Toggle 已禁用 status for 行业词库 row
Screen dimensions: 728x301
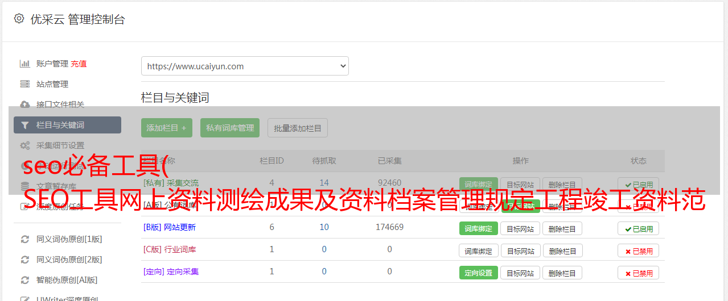point(639,250)
